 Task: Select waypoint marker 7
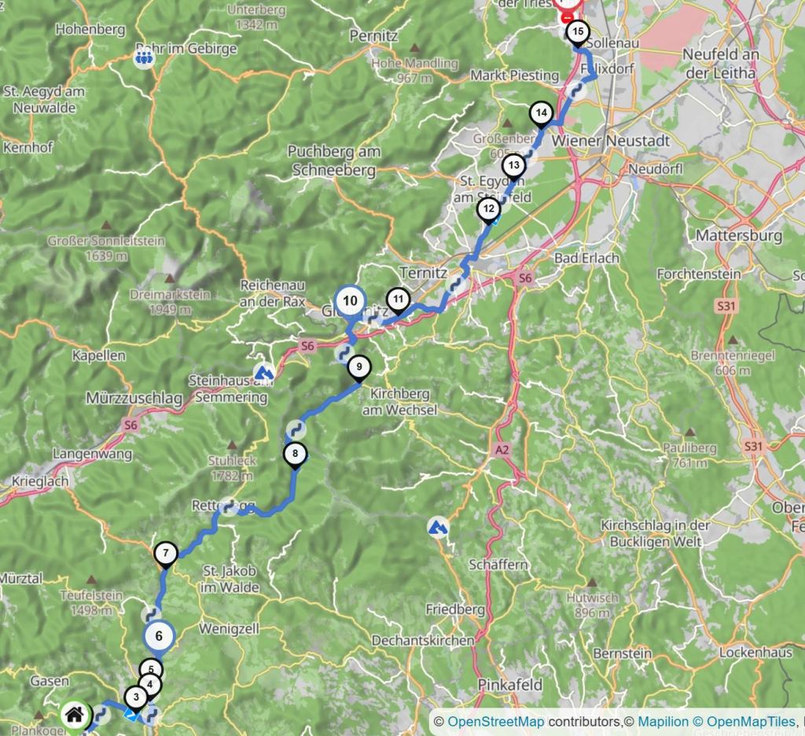point(165,554)
